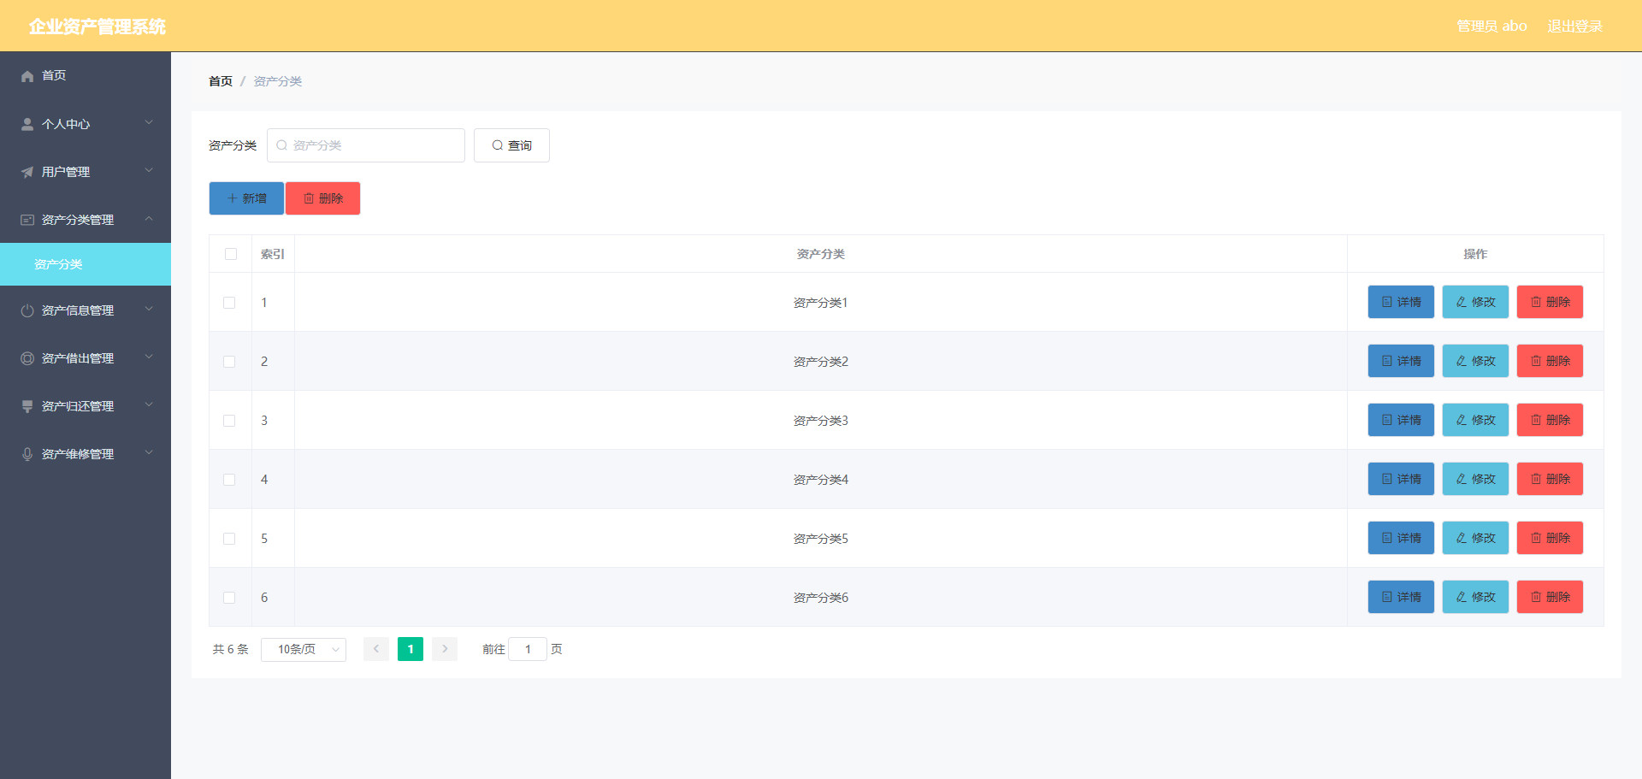Click the magnifier icon in 查询 button
Image resolution: width=1642 pixels, height=779 pixels.
(497, 145)
